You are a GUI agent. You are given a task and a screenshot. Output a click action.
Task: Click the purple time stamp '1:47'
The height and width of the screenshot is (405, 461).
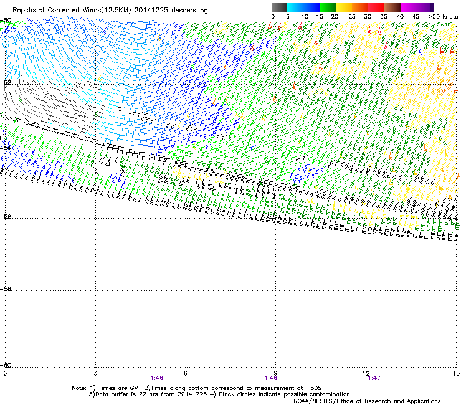point(374,378)
